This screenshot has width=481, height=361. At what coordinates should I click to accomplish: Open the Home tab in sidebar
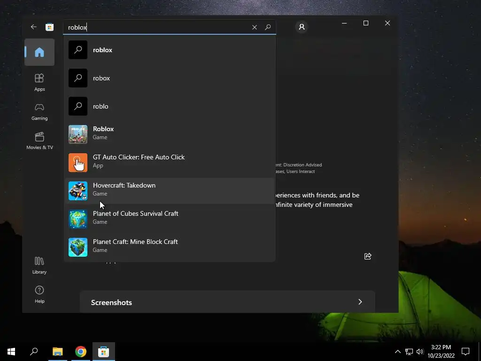point(39,52)
